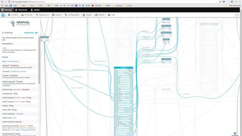
Task: Open the Extend admin menu
Action: click(57, 15)
